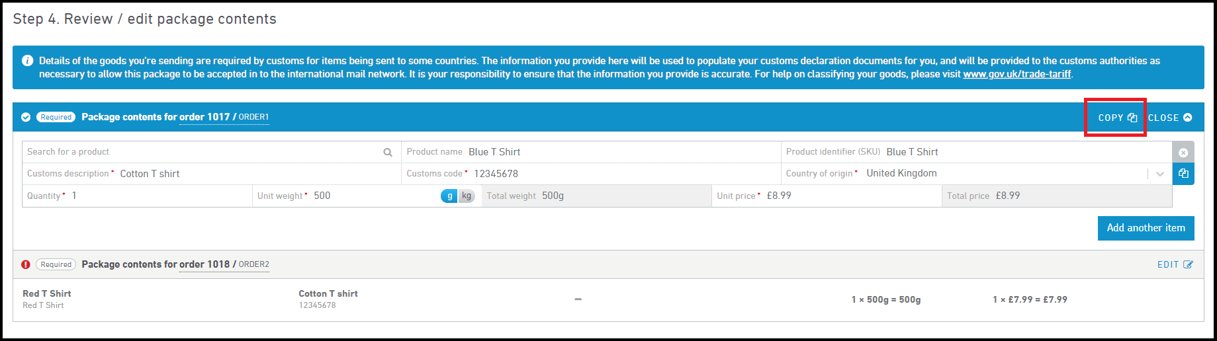Click the pencil Edit icon for order 1018
The width and height of the screenshot is (1217, 341).
tap(1189, 264)
